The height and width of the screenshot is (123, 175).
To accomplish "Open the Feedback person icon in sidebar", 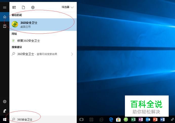I will point(5,111).
